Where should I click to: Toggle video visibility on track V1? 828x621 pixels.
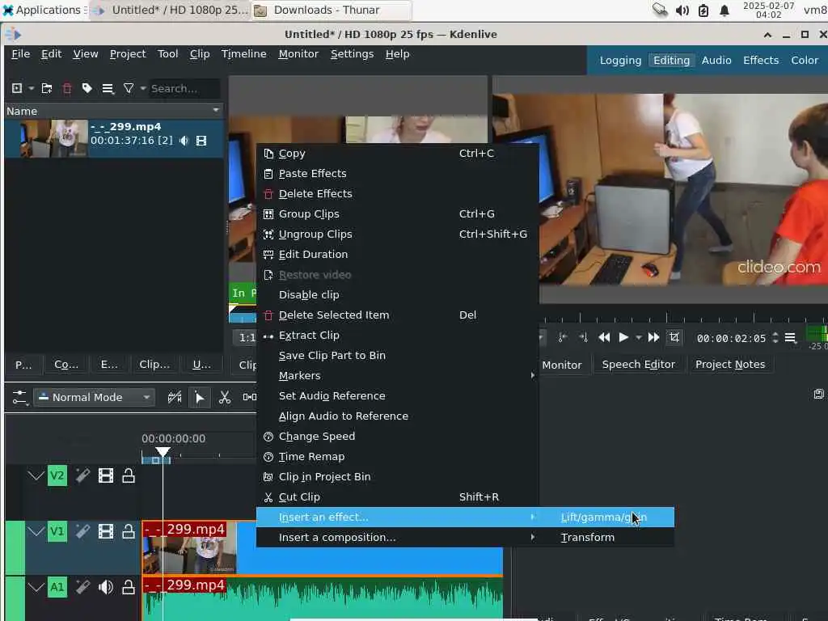106,531
